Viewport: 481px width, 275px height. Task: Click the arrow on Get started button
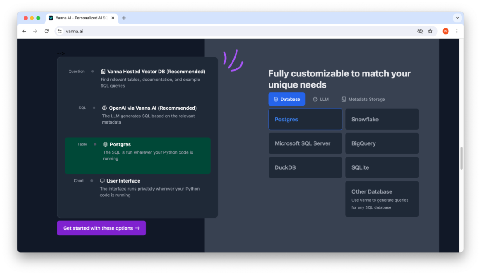[138, 228]
